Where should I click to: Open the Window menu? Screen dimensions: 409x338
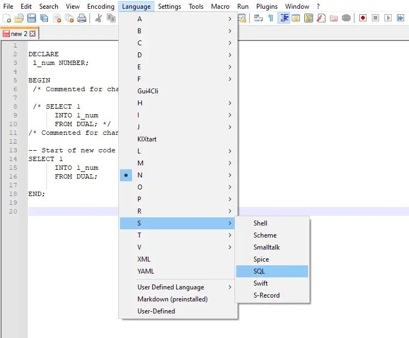(x=297, y=6)
